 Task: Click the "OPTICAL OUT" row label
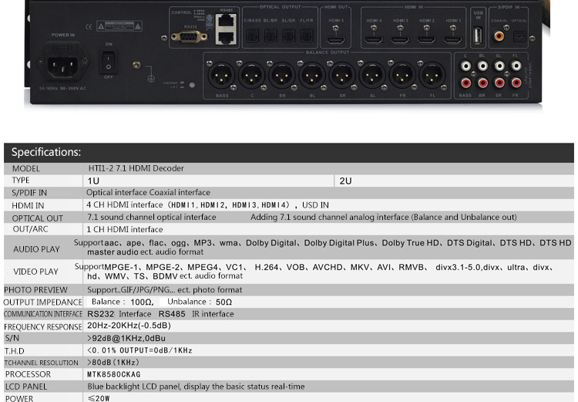(x=37, y=218)
